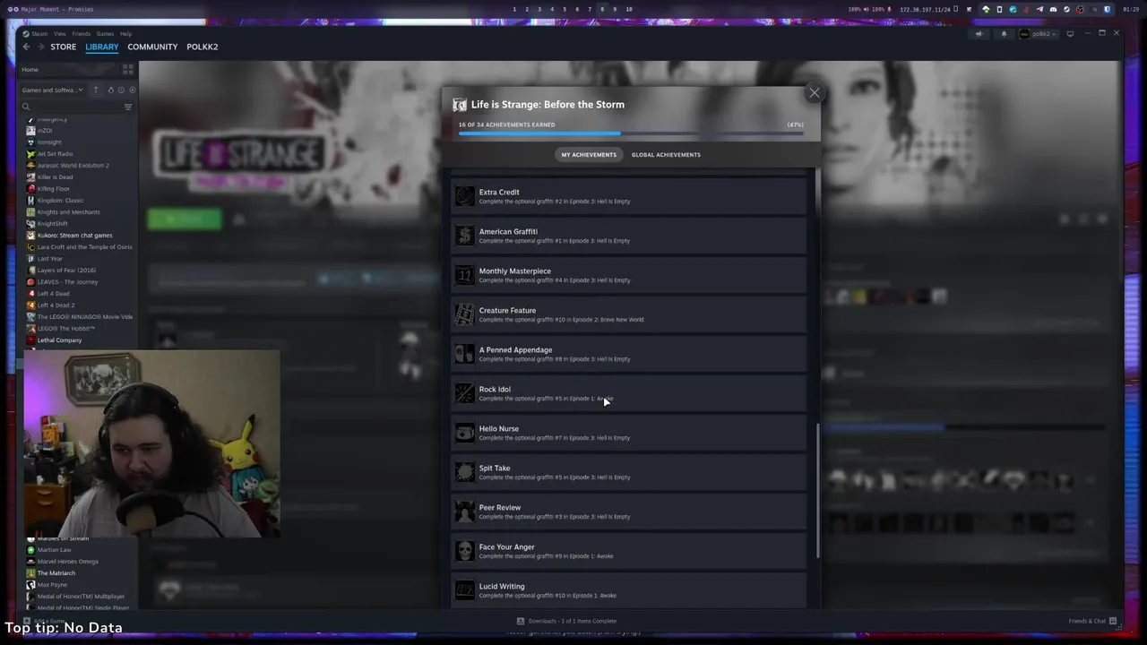Viewport: 1147px width, 645px height.
Task: Click the Rock Idol achievement icon
Action: click(x=464, y=393)
